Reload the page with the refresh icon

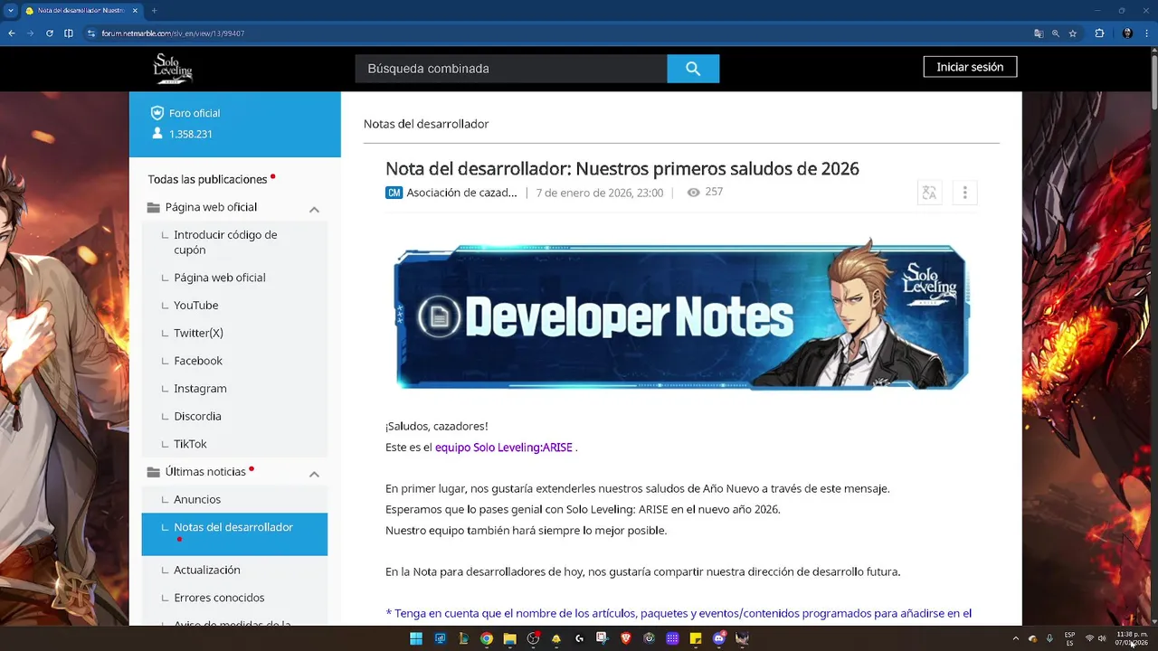(50, 33)
